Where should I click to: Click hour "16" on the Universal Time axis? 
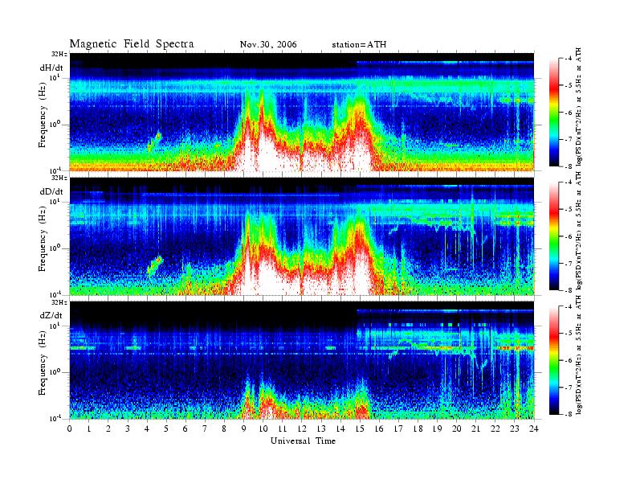[x=379, y=428]
